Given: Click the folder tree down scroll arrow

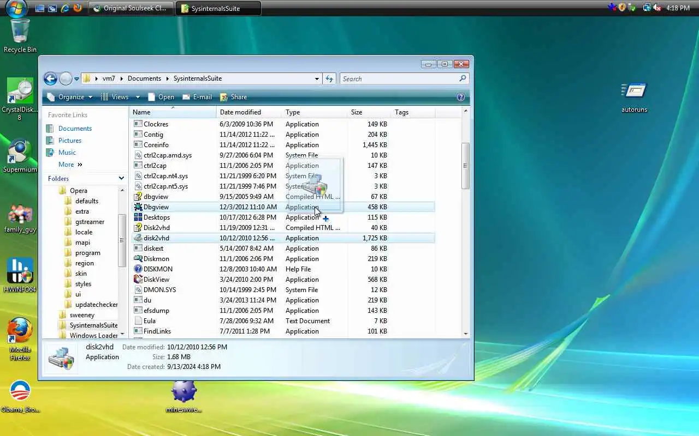Looking at the screenshot, I should pyautogui.click(x=122, y=334).
